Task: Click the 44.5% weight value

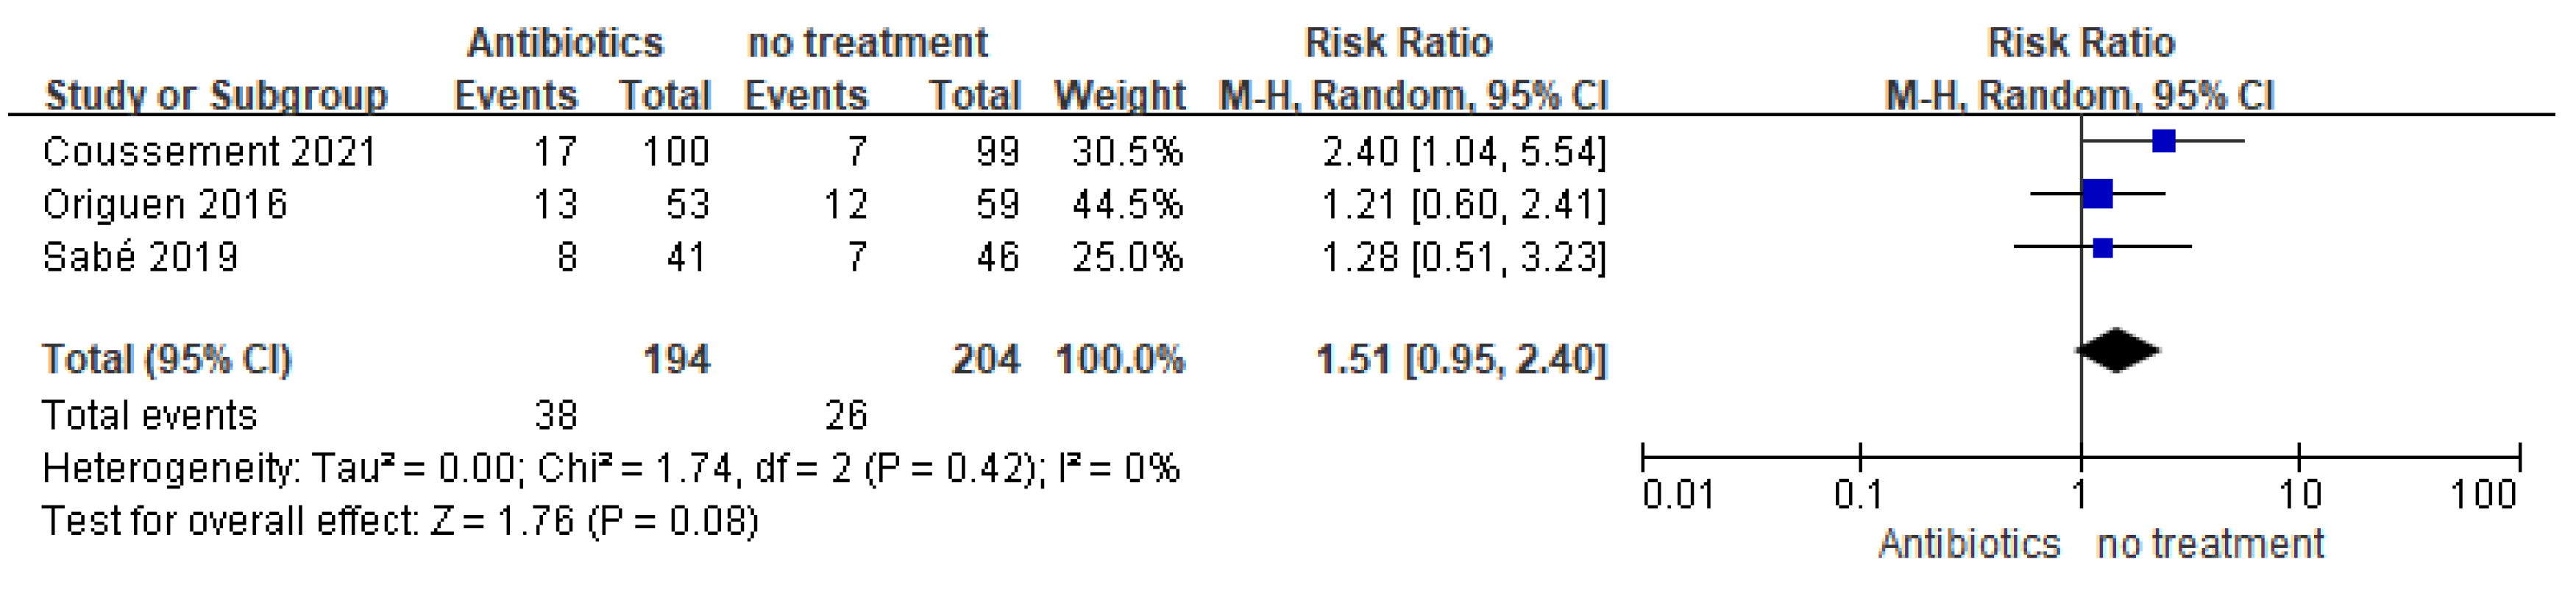Action: point(1127,205)
